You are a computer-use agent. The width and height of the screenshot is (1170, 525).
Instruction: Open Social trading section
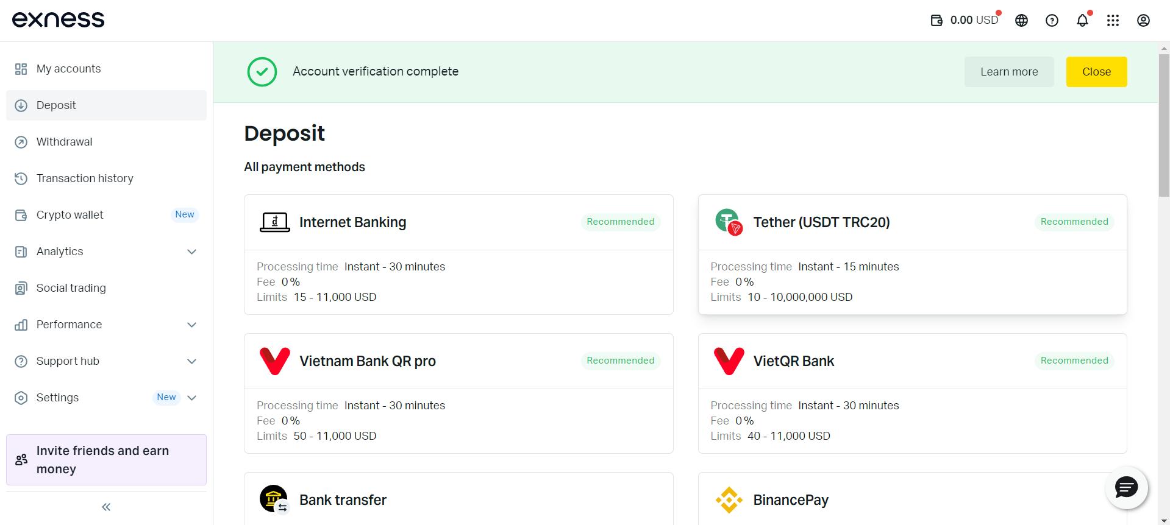(x=106, y=288)
